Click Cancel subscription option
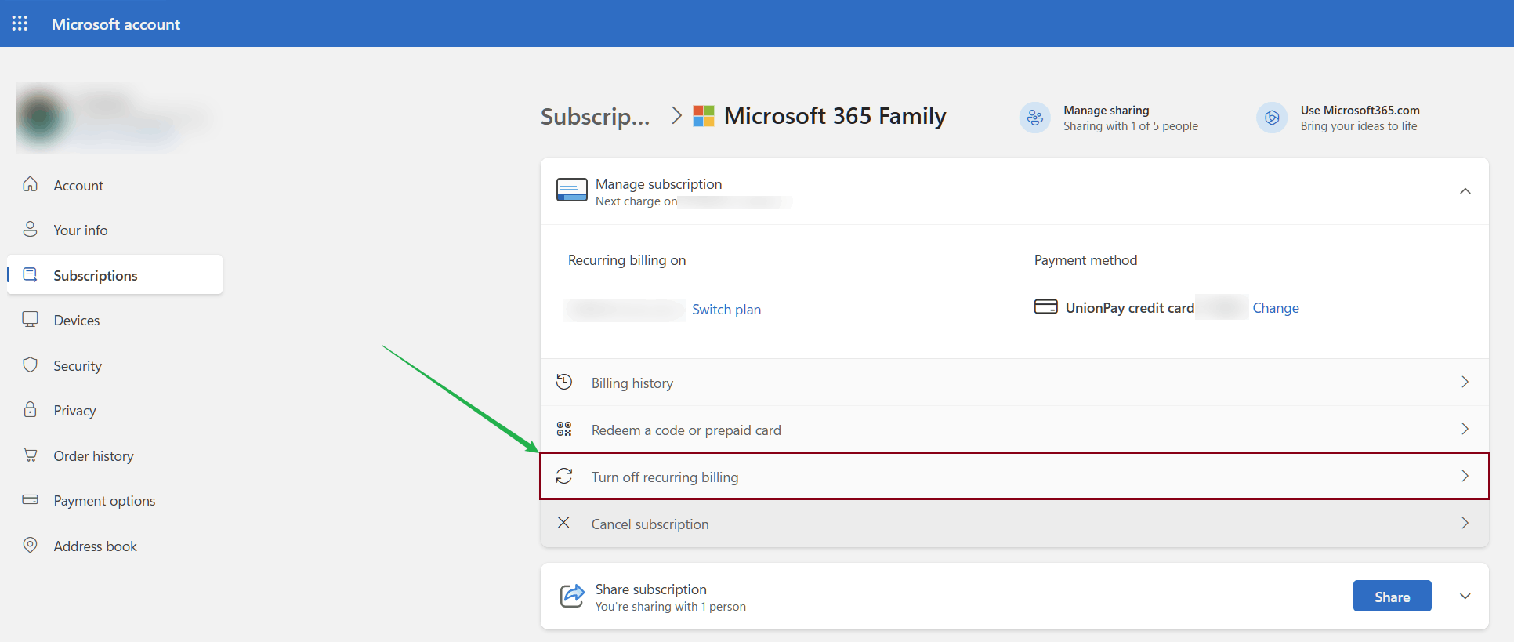The width and height of the screenshot is (1514, 642). pyautogui.click(x=1015, y=523)
